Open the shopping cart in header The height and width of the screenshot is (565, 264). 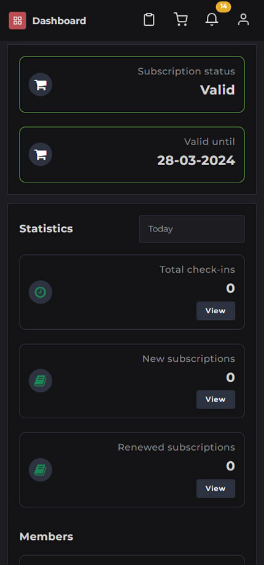tap(181, 20)
